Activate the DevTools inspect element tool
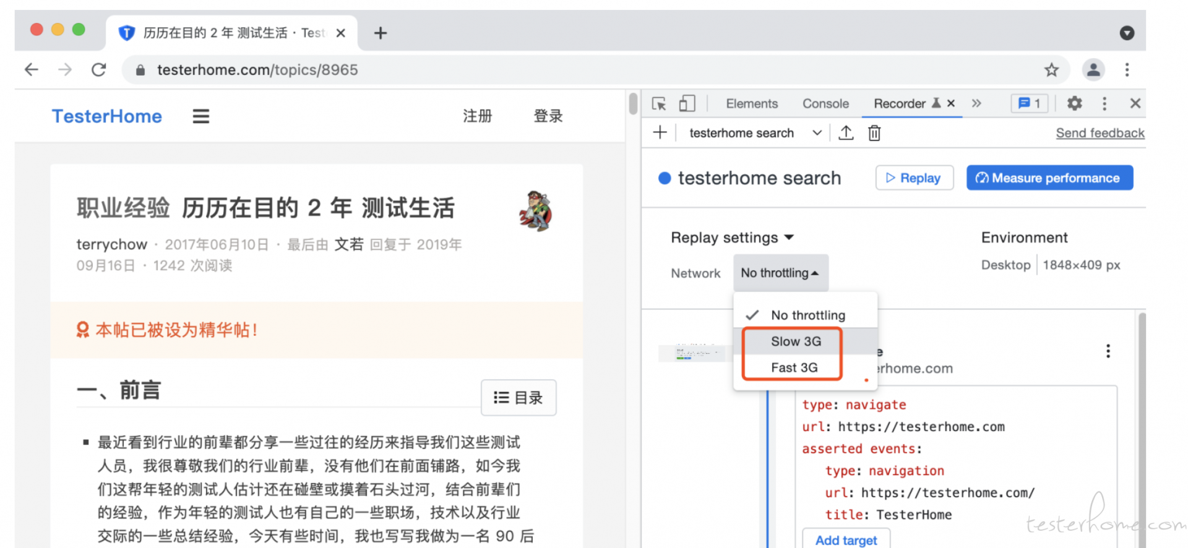The height and width of the screenshot is (548, 1188). pyautogui.click(x=659, y=103)
